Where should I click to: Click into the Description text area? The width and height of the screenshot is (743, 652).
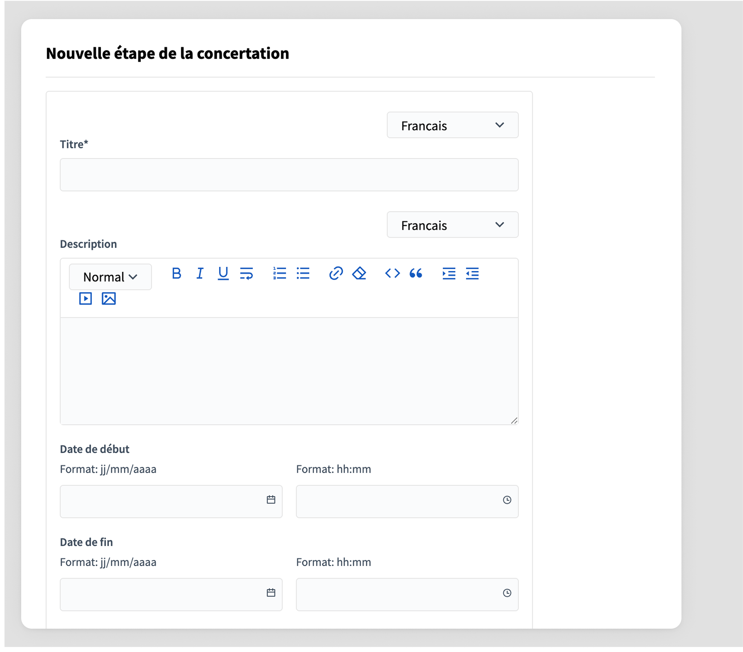pyautogui.click(x=289, y=371)
